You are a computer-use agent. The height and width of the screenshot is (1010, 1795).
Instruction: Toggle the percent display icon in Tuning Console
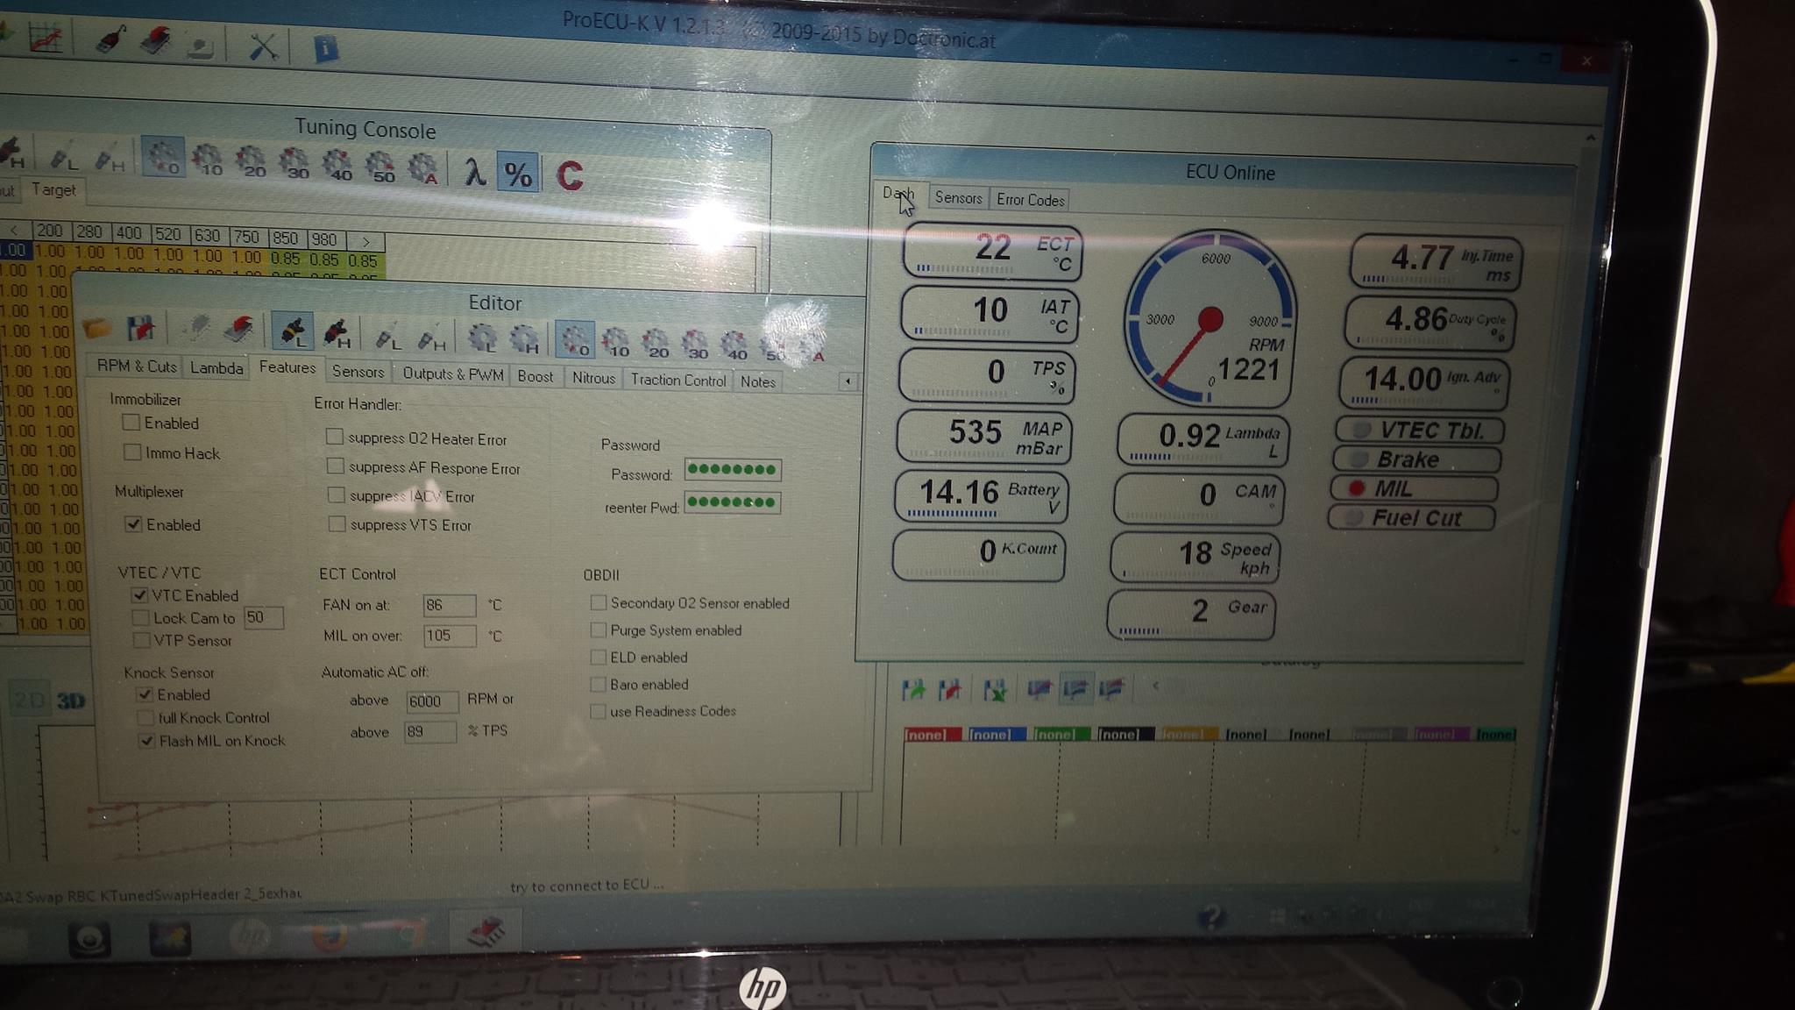[517, 174]
